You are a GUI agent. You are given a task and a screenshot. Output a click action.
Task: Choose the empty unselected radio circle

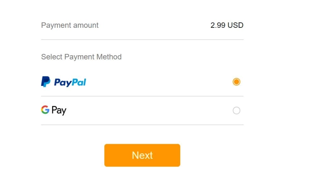(x=236, y=111)
